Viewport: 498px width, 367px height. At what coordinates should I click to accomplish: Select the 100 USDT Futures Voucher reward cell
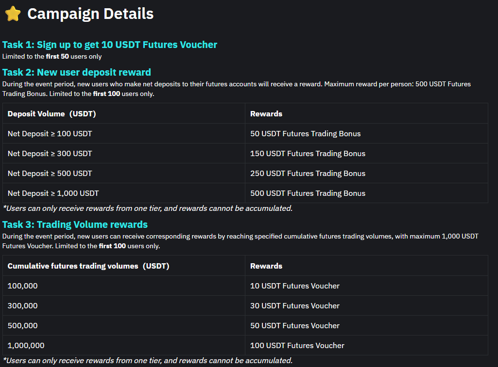297,345
